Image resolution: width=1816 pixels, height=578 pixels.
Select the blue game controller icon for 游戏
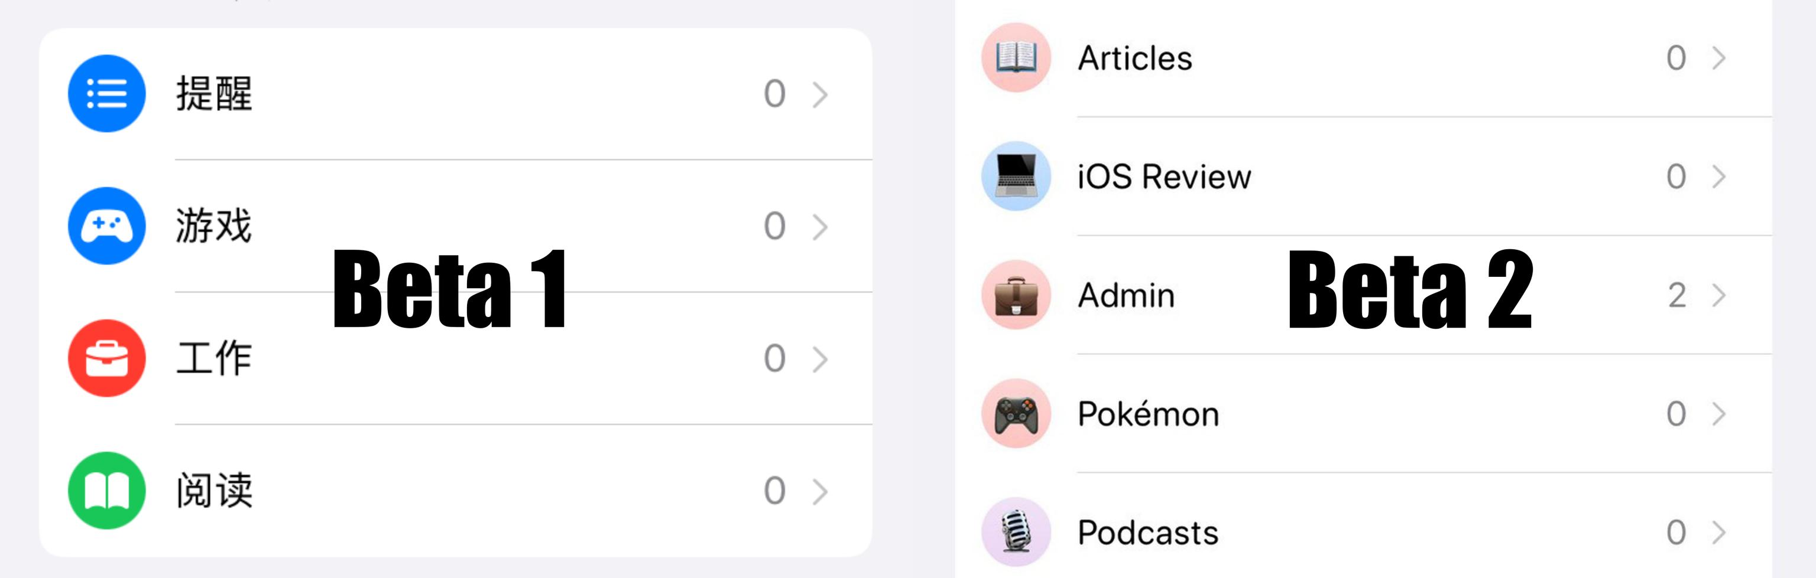pos(107,226)
